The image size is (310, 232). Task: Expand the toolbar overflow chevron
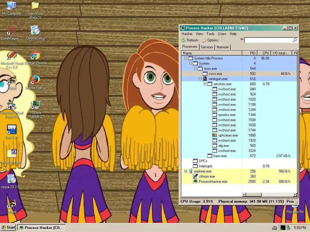tap(242, 39)
